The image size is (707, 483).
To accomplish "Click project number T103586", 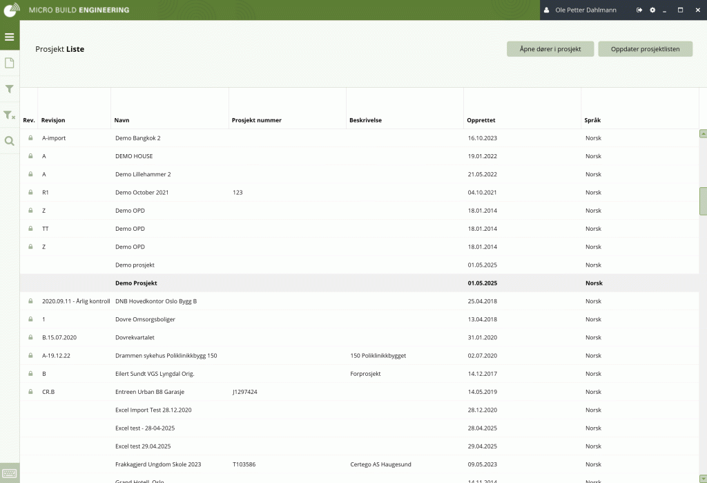I will coord(244,464).
